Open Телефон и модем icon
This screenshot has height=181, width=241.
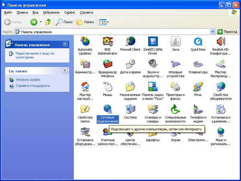(198, 109)
